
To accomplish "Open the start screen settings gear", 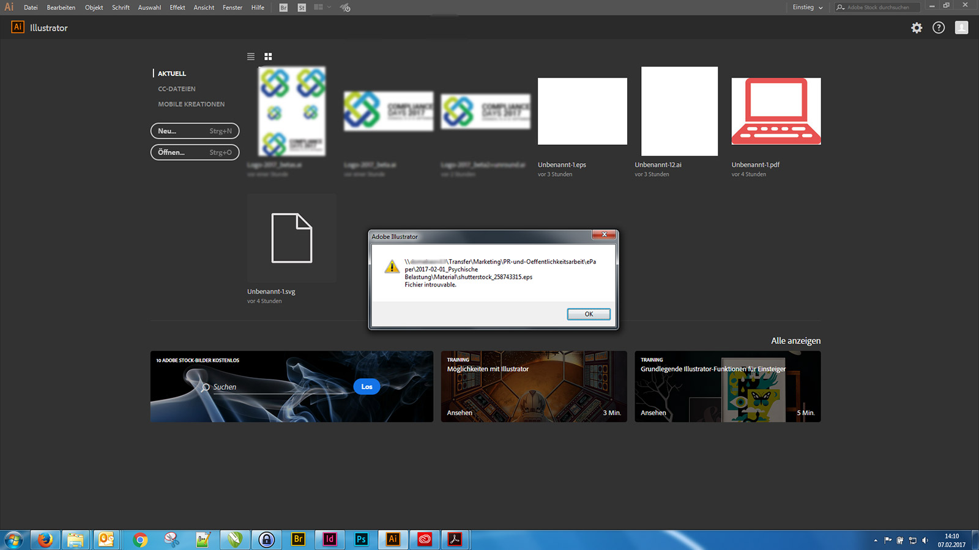I will click(x=917, y=28).
